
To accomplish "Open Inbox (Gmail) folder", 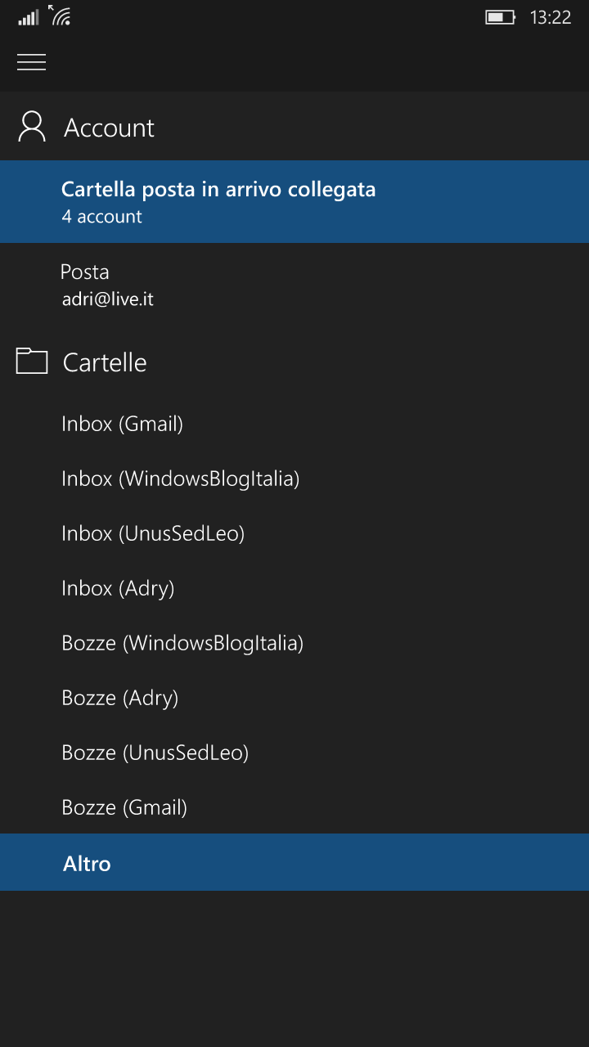I will pos(294,424).
